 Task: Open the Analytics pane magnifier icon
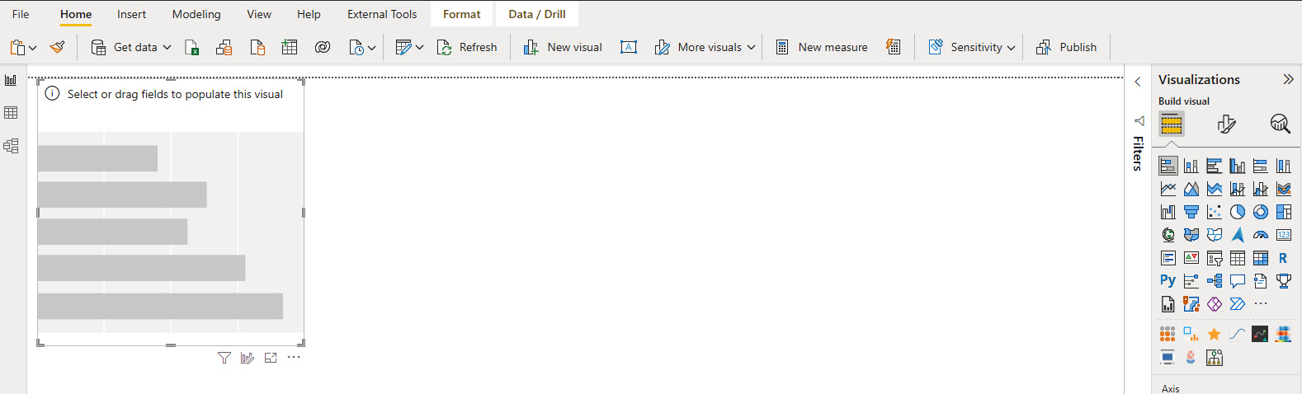pos(1280,124)
